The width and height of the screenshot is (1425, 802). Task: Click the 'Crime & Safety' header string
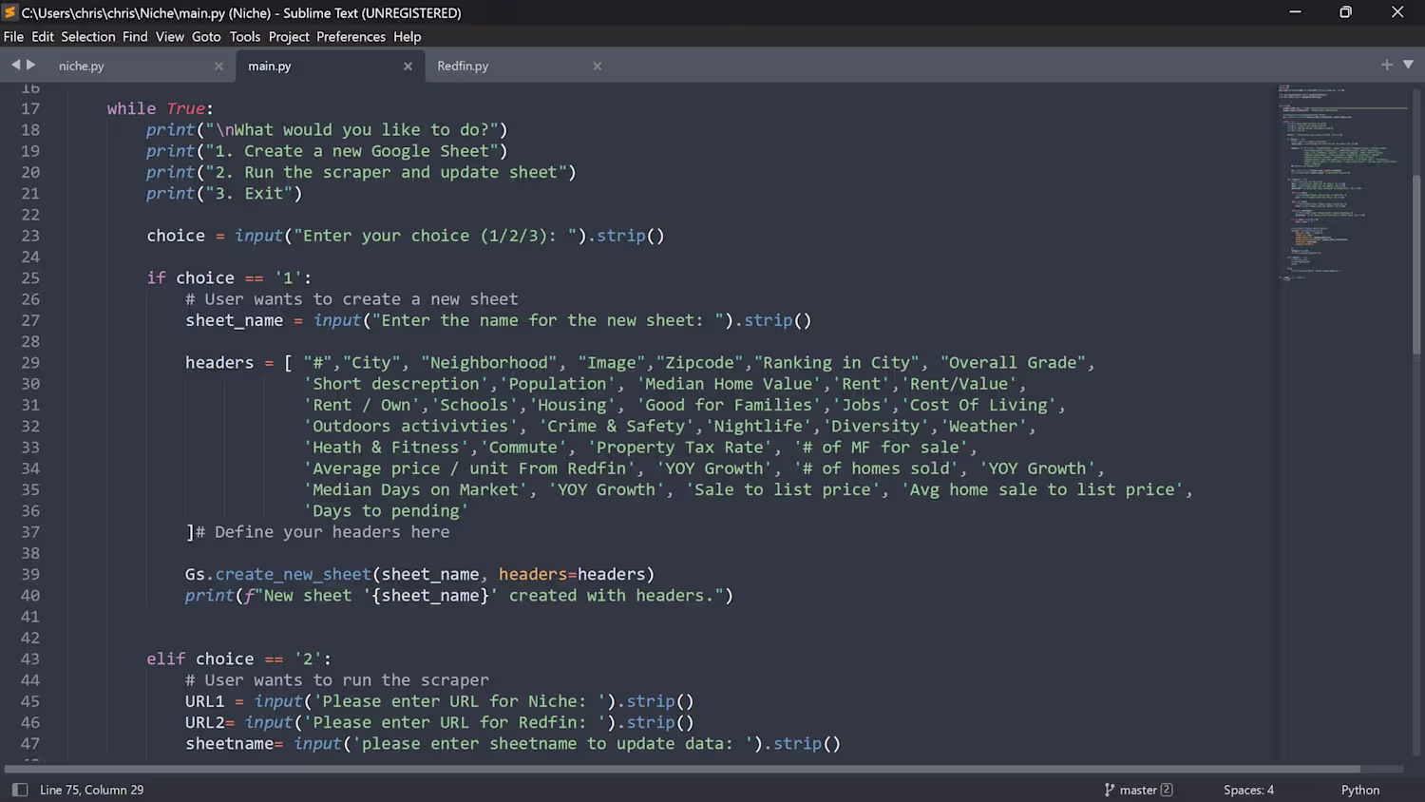pyautogui.click(x=617, y=426)
